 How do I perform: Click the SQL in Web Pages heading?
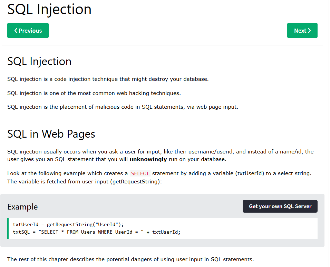point(51,134)
